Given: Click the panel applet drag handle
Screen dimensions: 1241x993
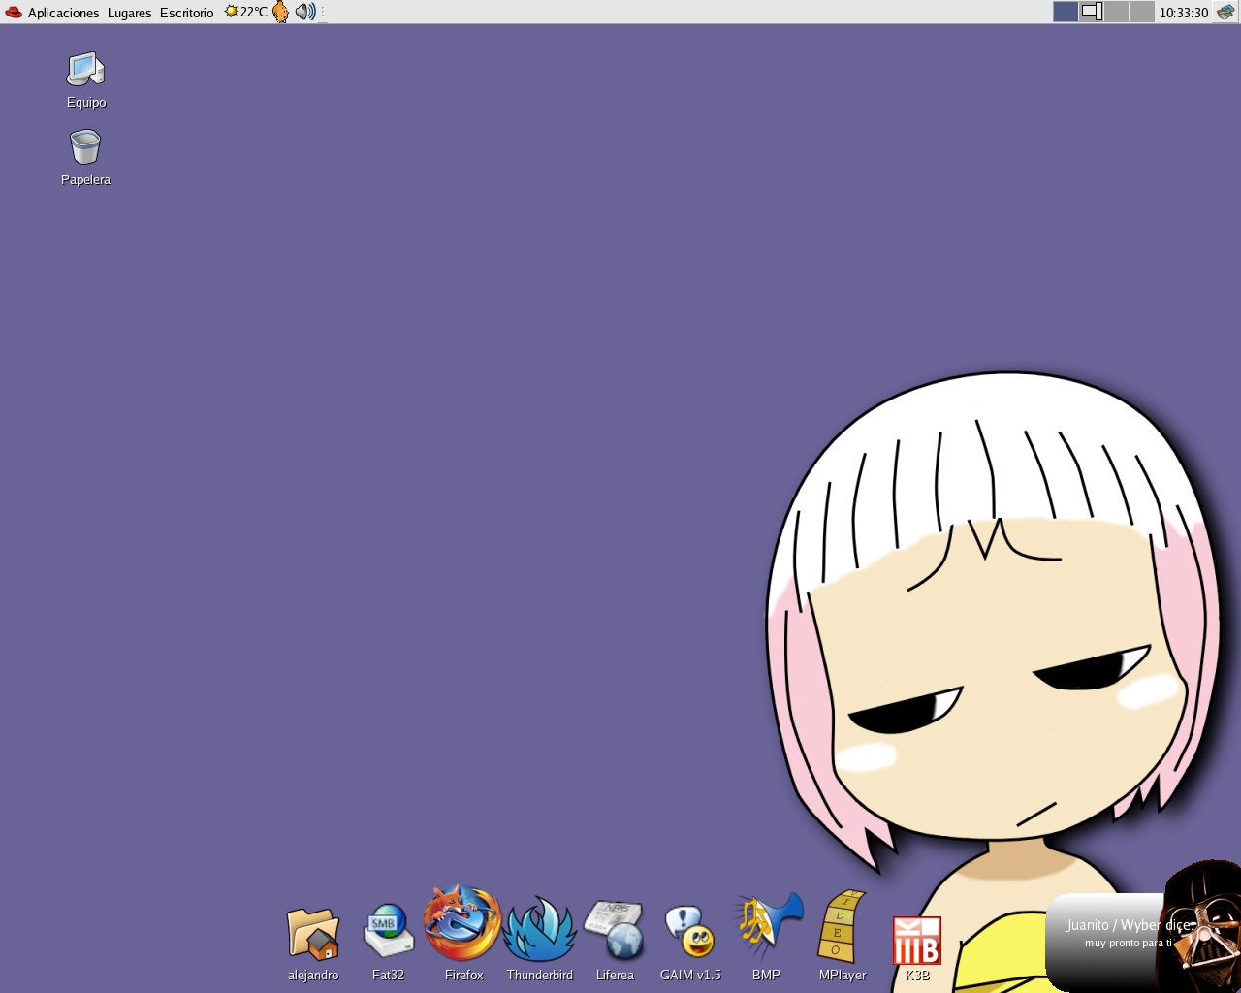Looking at the screenshot, I should pyautogui.click(x=323, y=12).
